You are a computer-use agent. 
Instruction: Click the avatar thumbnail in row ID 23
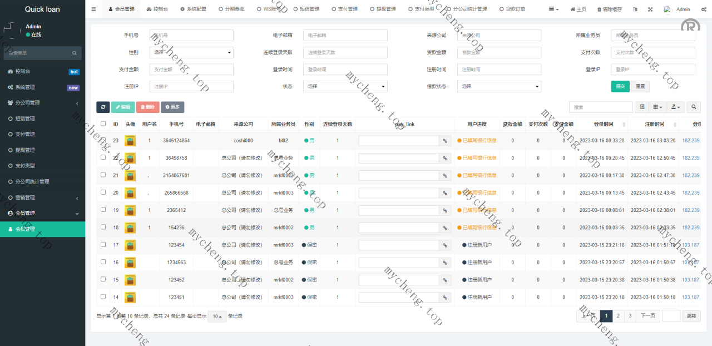point(130,141)
